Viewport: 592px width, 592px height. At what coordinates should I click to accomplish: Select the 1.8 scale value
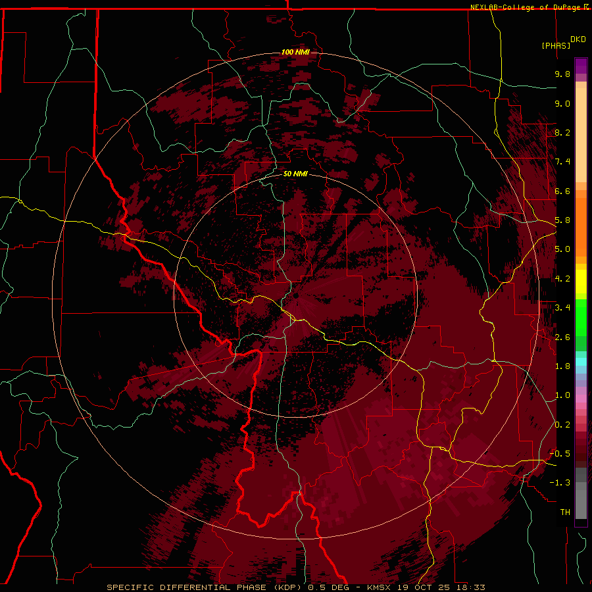point(562,366)
